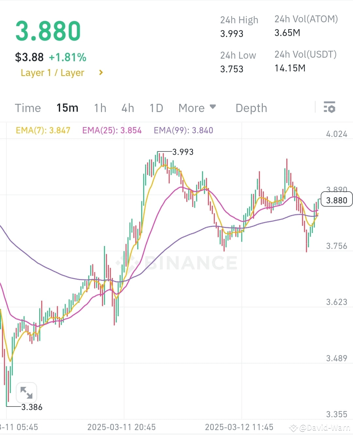Click the 24h Vol(USDT) value 14.15M
The image size is (353, 435).
pos(290,68)
